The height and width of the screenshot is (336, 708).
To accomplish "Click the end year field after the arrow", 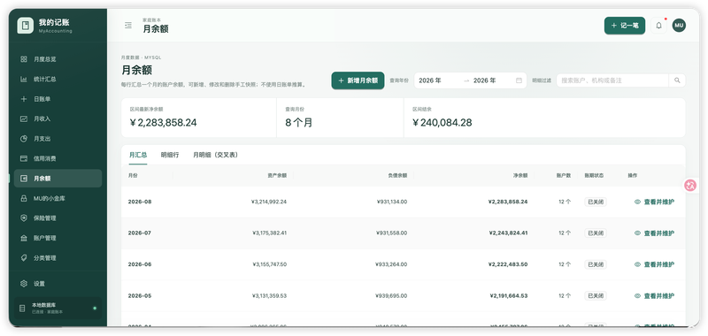I will (492, 80).
